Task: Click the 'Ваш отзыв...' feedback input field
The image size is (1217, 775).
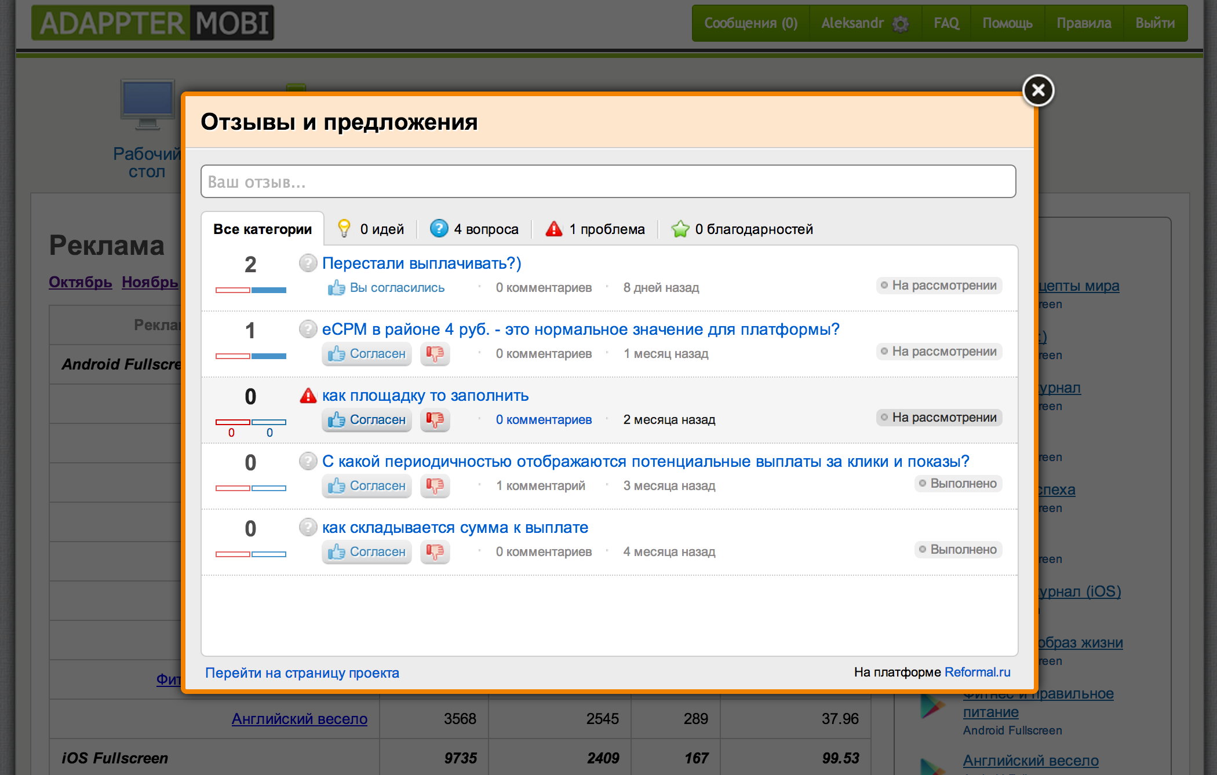Action: coord(608,181)
